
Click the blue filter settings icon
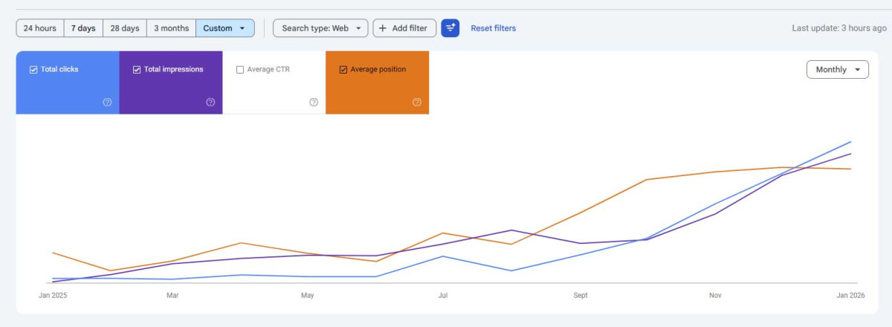[x=450, y=28]
